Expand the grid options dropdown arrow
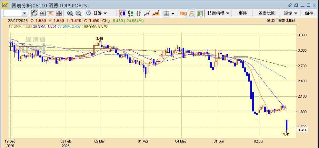The image size is (319, 148). (173, 13)
